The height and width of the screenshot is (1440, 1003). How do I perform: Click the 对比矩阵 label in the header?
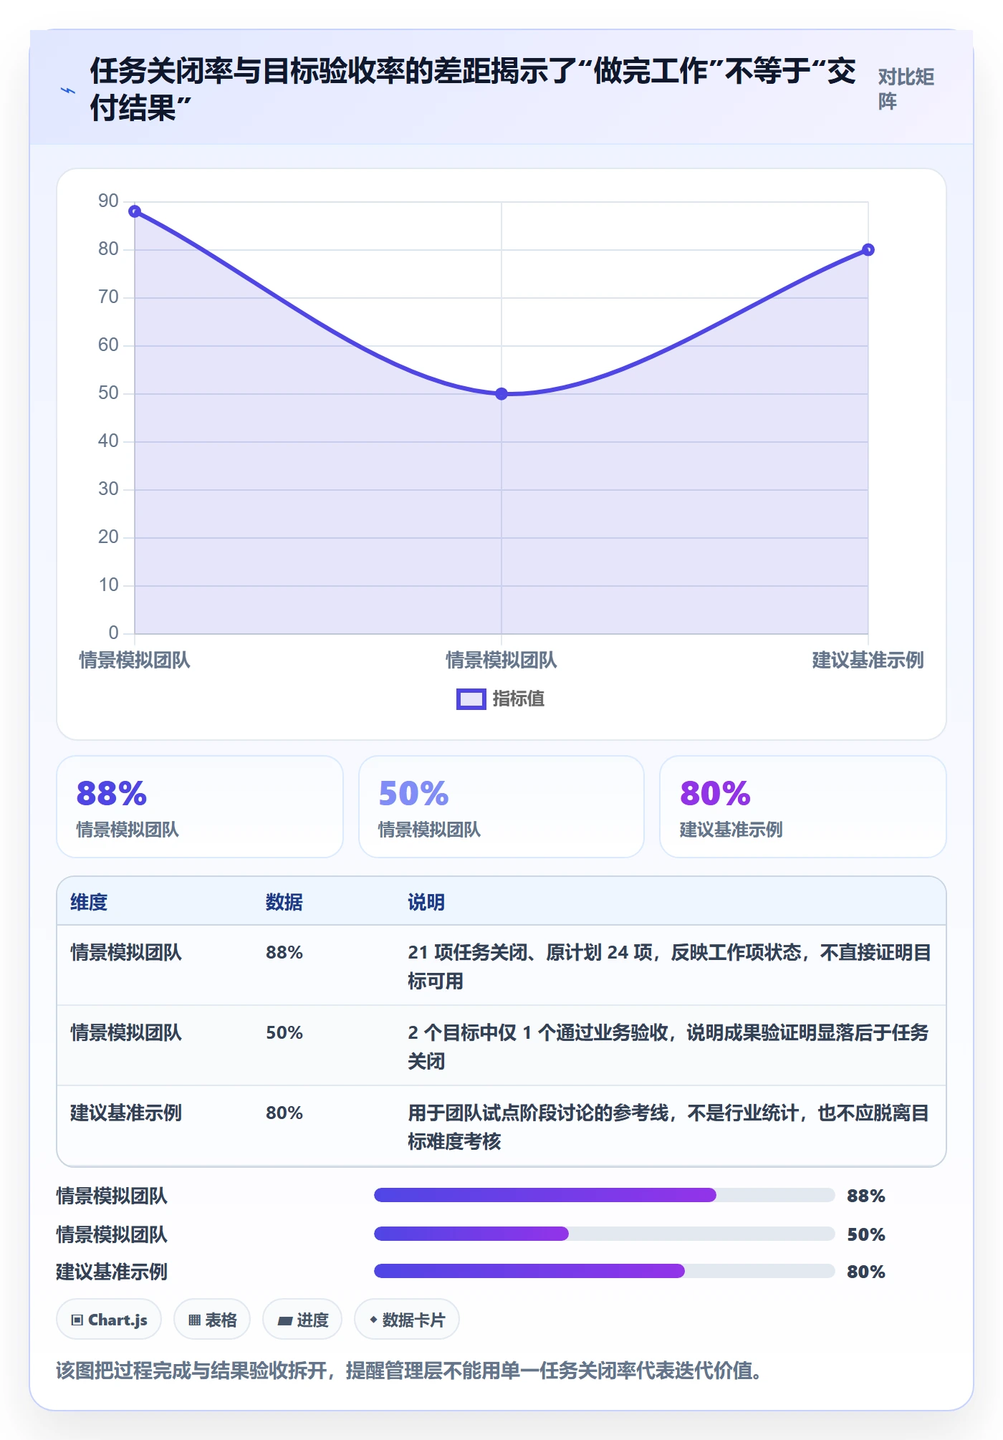click(x=906, y=89)
